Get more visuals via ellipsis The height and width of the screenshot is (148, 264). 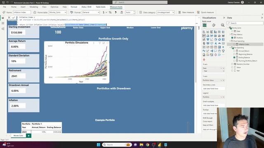223,55
